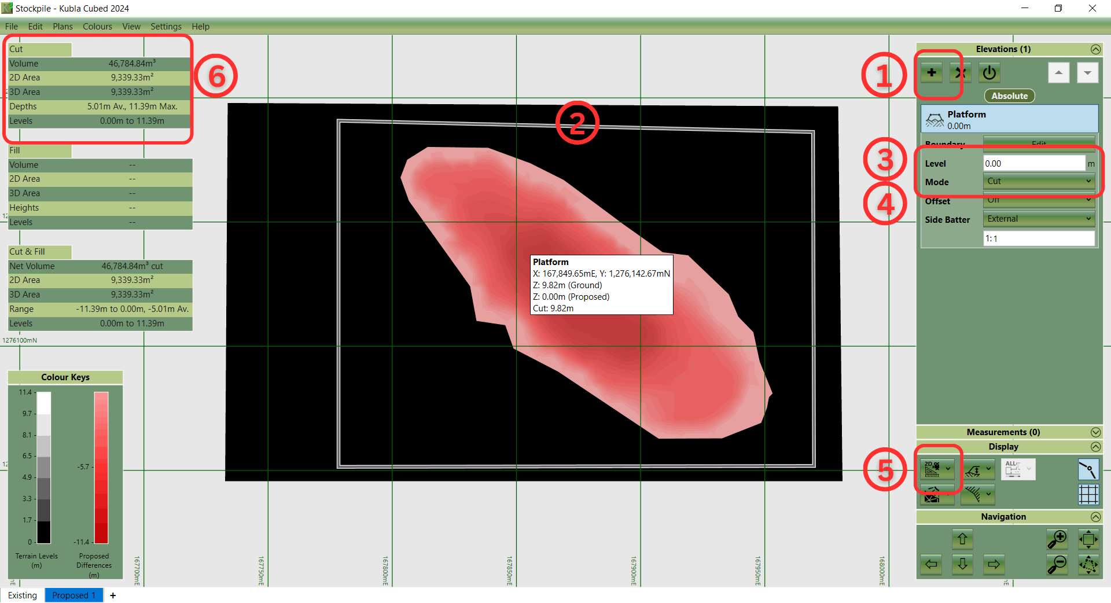Click the Cut 2D Area value

pyautogui.click(x=132, y=78)
